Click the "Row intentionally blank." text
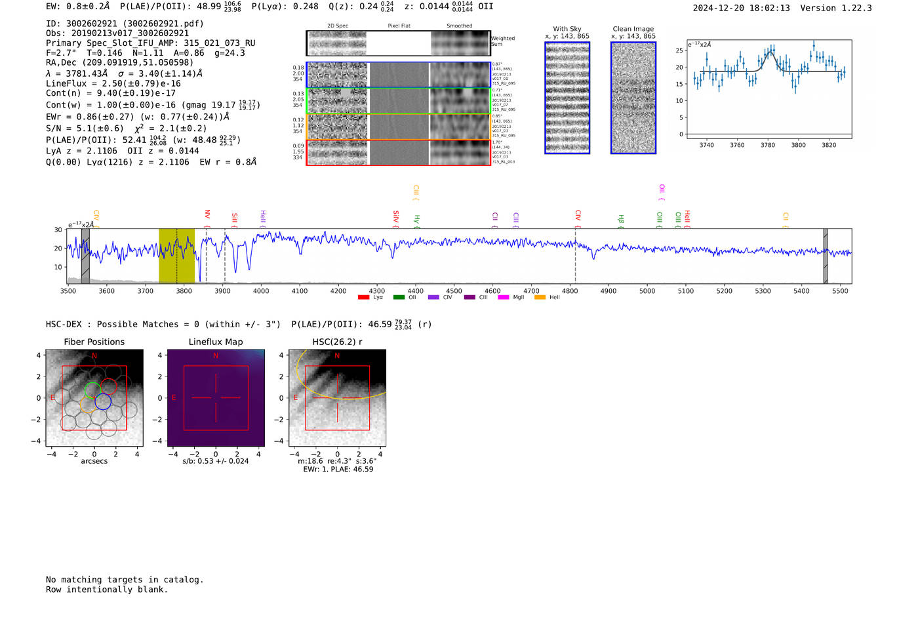Viewport: 918px width, 625px height. tap(107, 590)
